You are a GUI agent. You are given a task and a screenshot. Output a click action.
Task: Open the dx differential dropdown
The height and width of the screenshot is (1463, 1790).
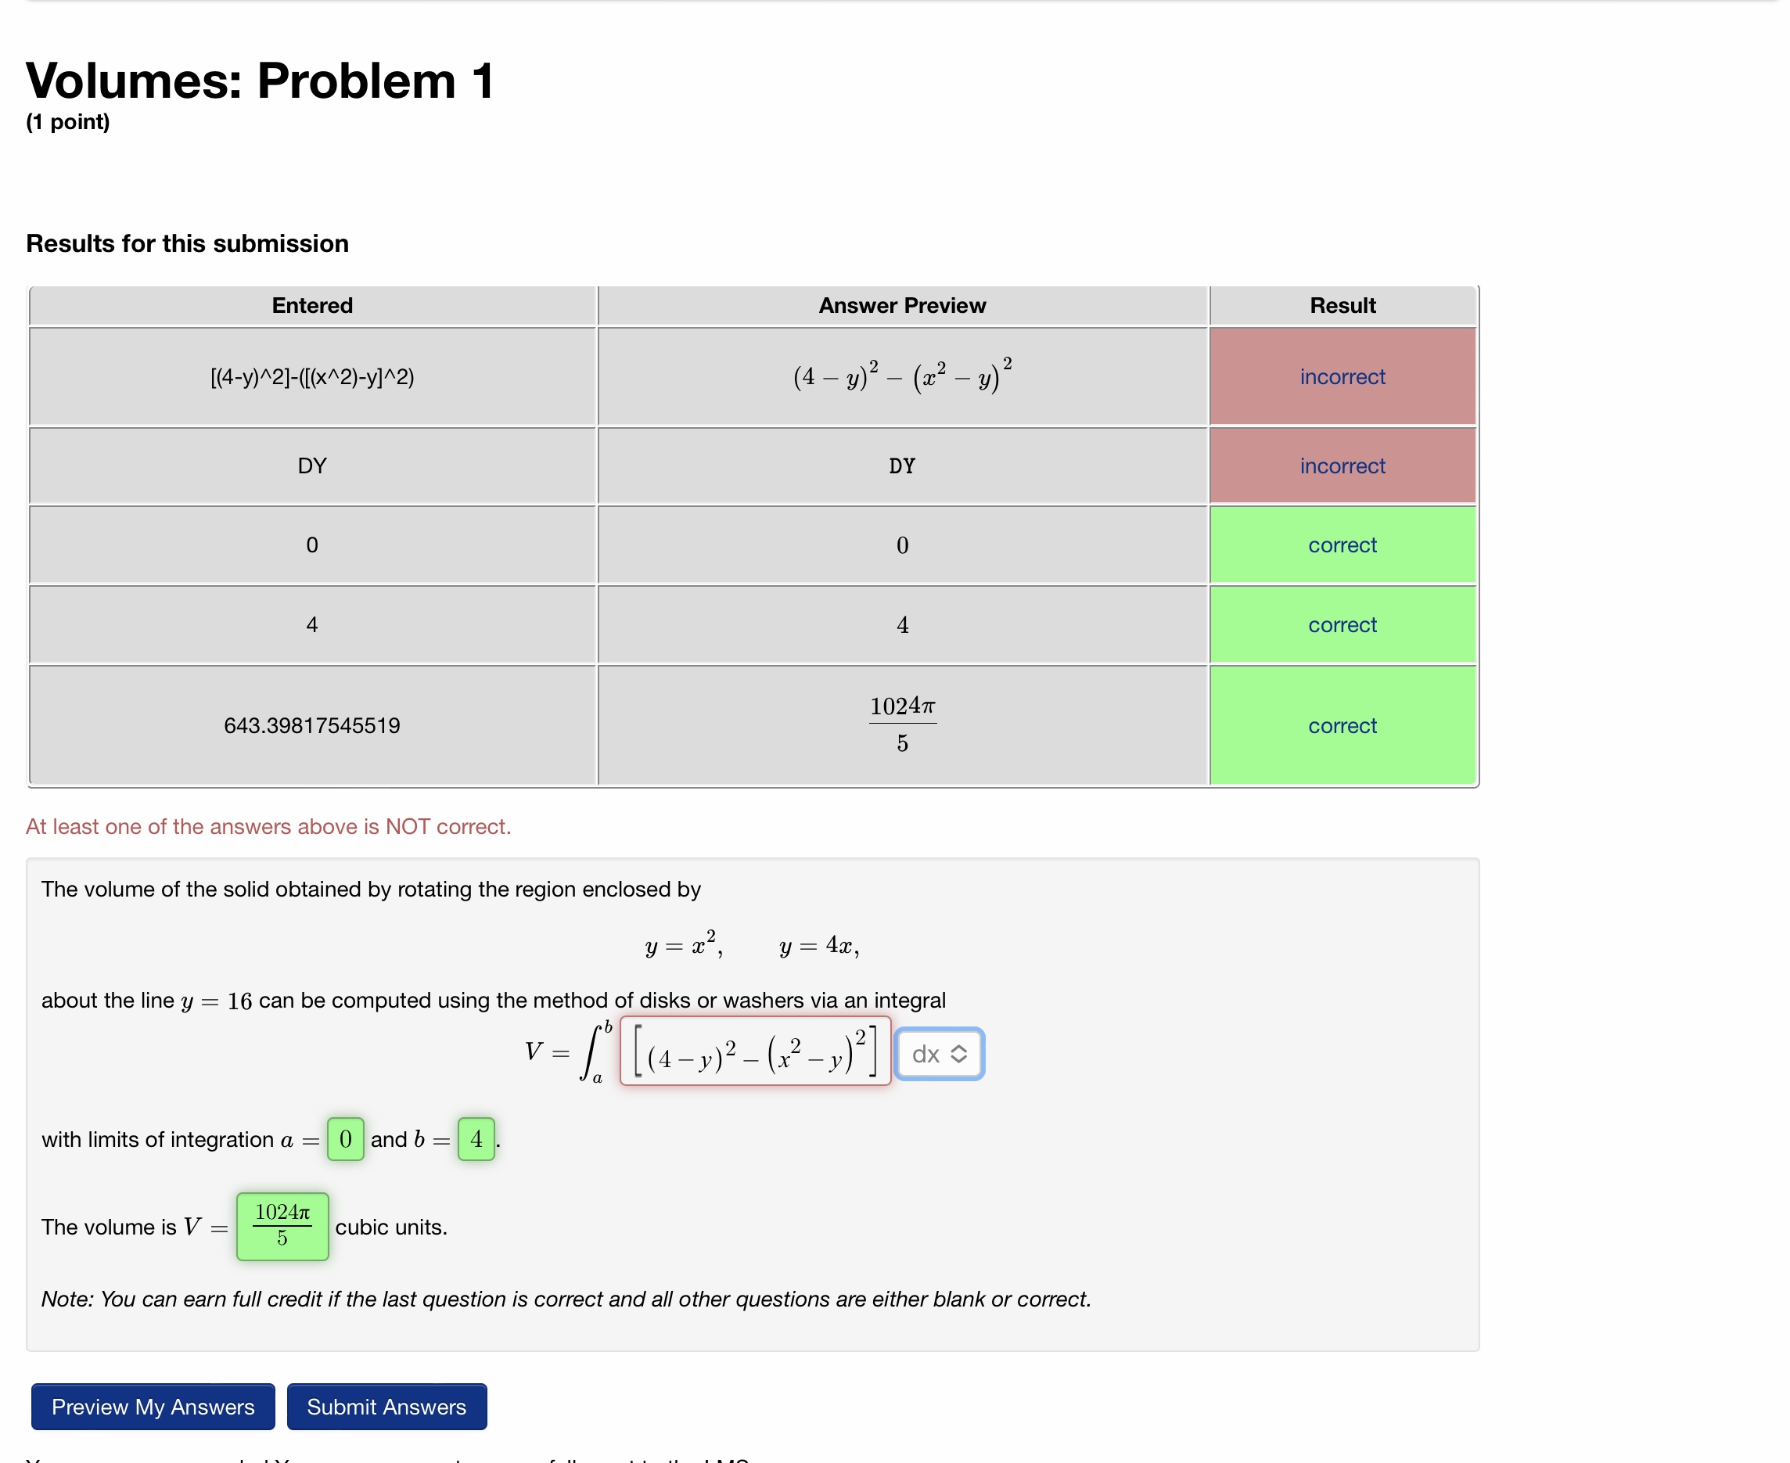[937, 1053]
